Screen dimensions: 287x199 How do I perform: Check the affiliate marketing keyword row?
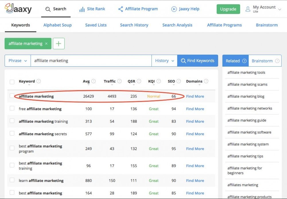(x=12, y=95)
